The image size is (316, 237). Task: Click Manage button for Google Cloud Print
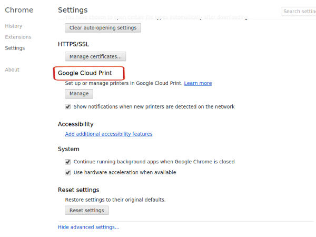(79, 94)
